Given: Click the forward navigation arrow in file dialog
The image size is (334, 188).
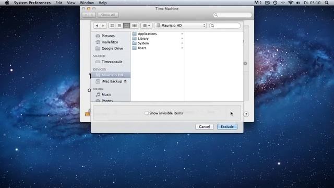Looking at the screenshot, I should pyautogui.click(x=103, y=26).
